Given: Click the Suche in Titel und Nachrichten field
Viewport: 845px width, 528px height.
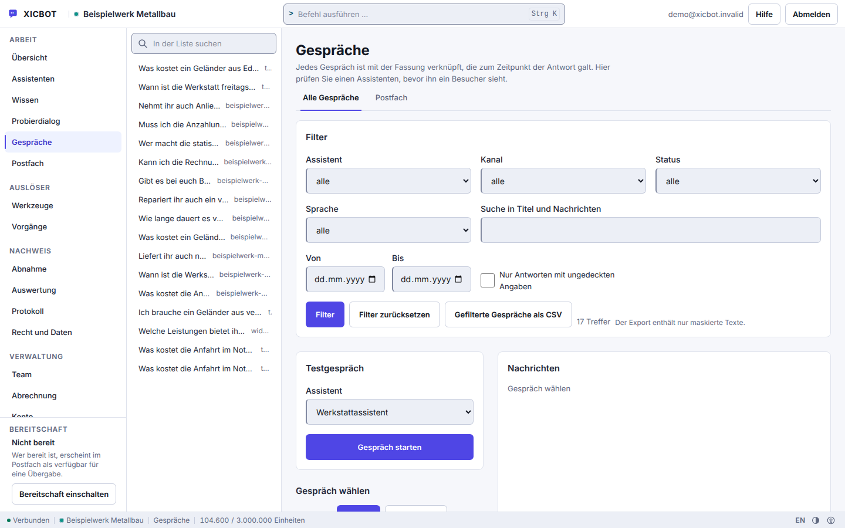Looking at the screenshot, I should pos(651,230).
